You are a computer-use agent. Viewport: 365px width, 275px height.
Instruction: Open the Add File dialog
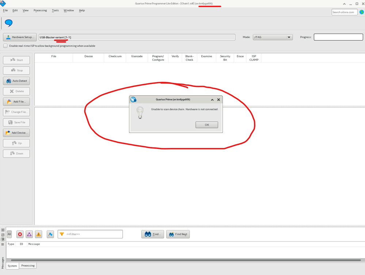click(16, 102)
